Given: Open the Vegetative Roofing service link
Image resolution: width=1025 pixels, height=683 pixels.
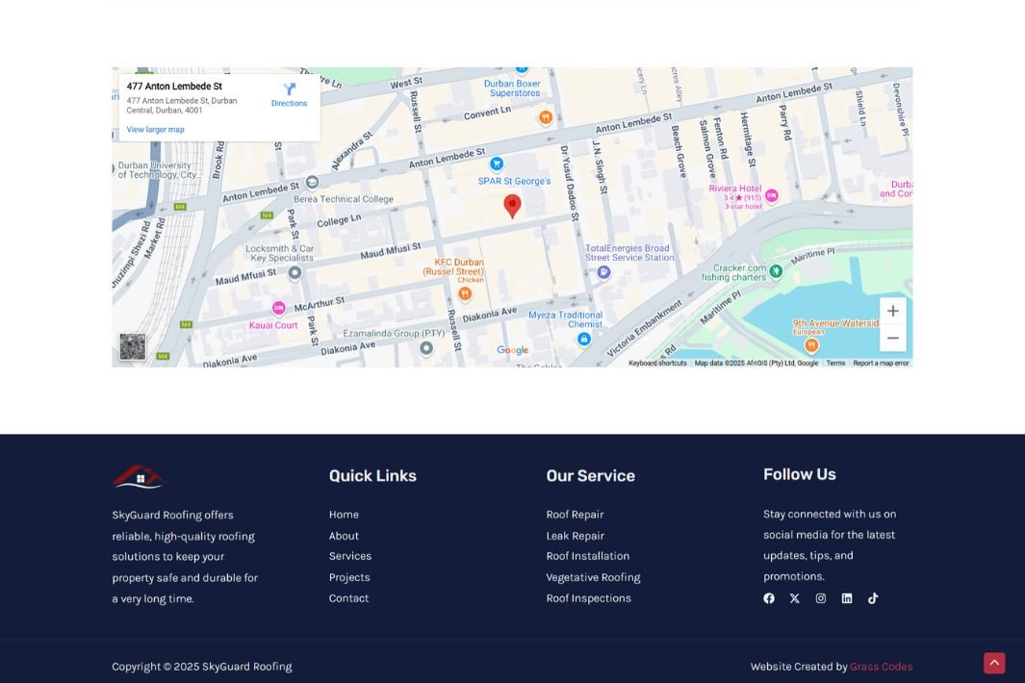Looking at the screenshot, I should coord(594,577).
